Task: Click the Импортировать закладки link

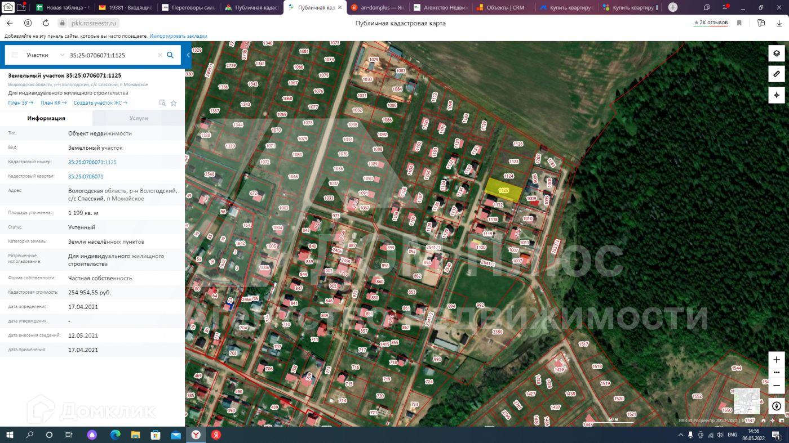Action: point(178,36)
